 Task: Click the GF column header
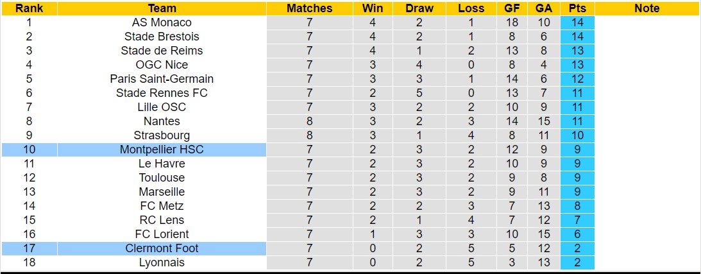[512, 8]
